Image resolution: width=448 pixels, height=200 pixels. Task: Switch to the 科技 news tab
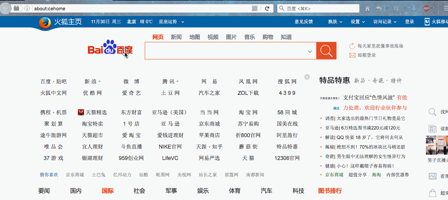(x=298, y=191)
